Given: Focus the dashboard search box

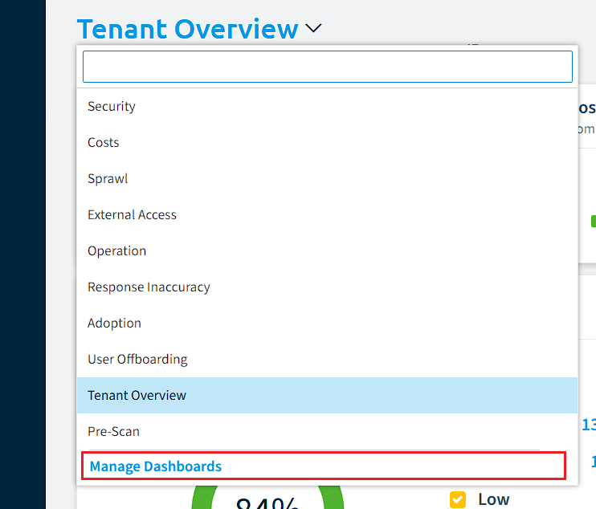Looking at the screenshot, I should pyautogui.click(x=328, y=67).
